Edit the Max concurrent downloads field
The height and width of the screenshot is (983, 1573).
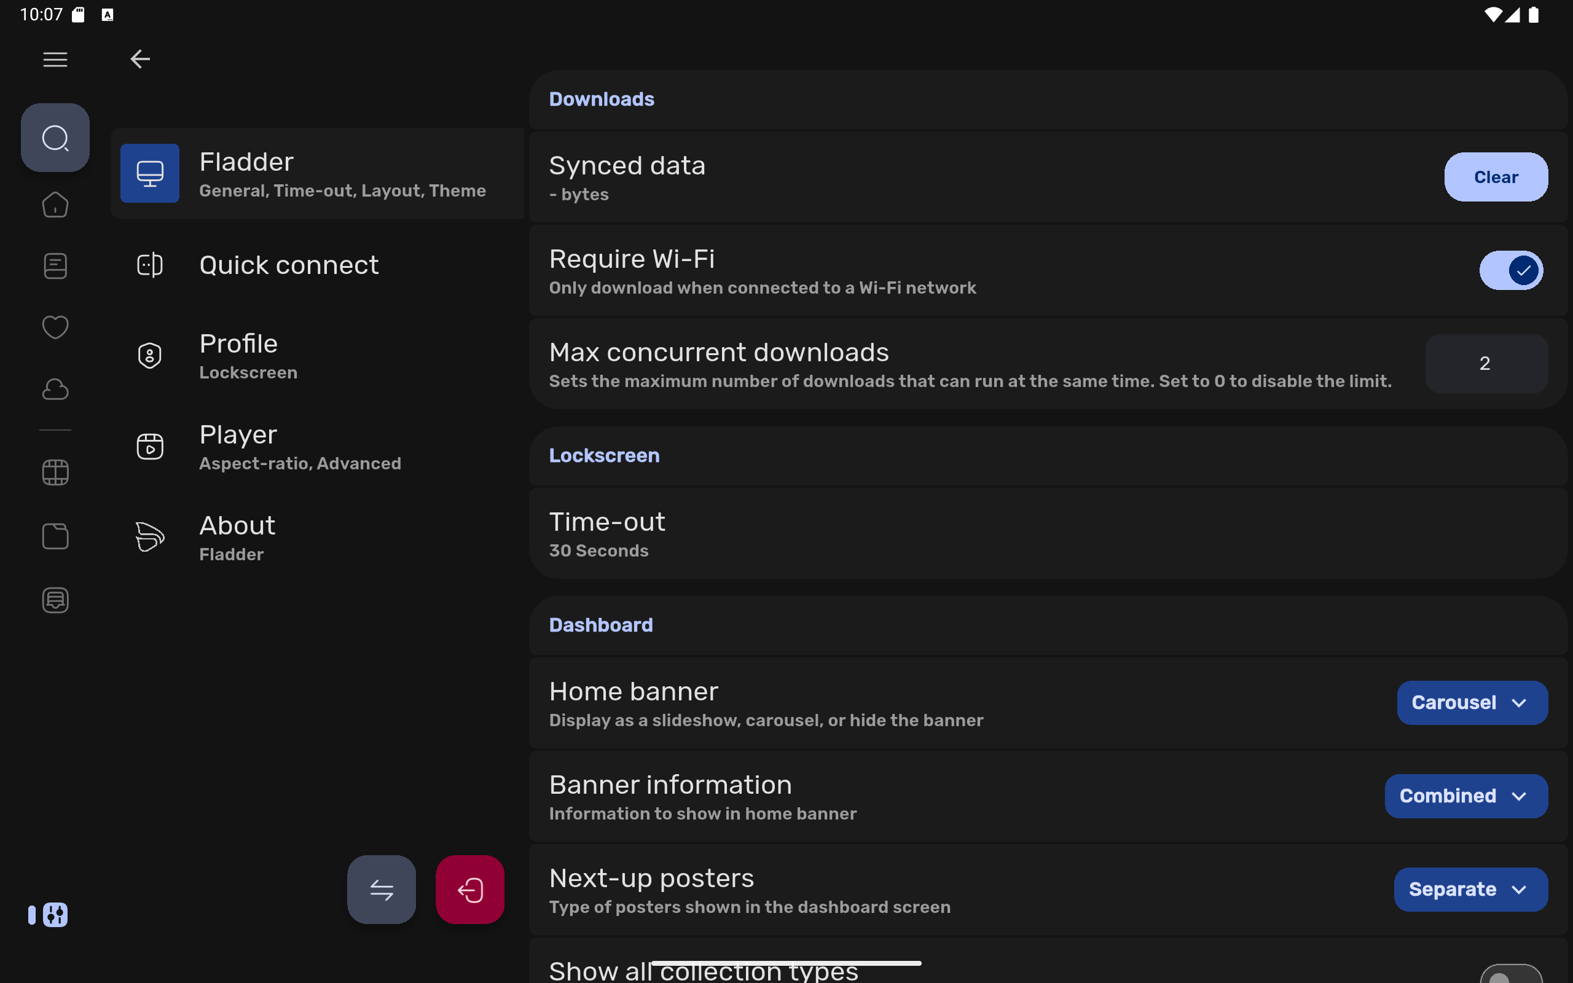[x=1486, y=364]
